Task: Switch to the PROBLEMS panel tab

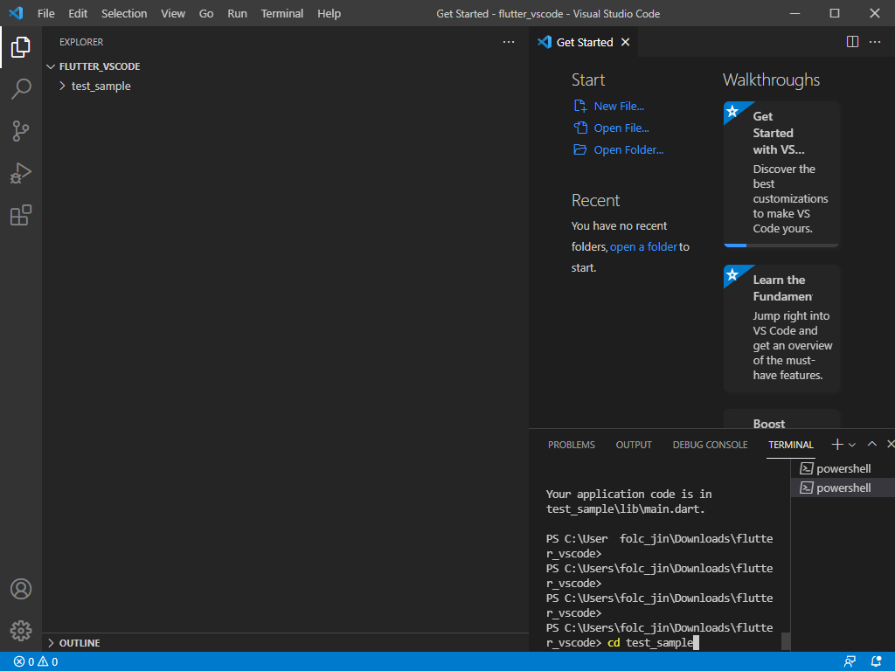Action: pyautogui.click(x=572, y=445)
